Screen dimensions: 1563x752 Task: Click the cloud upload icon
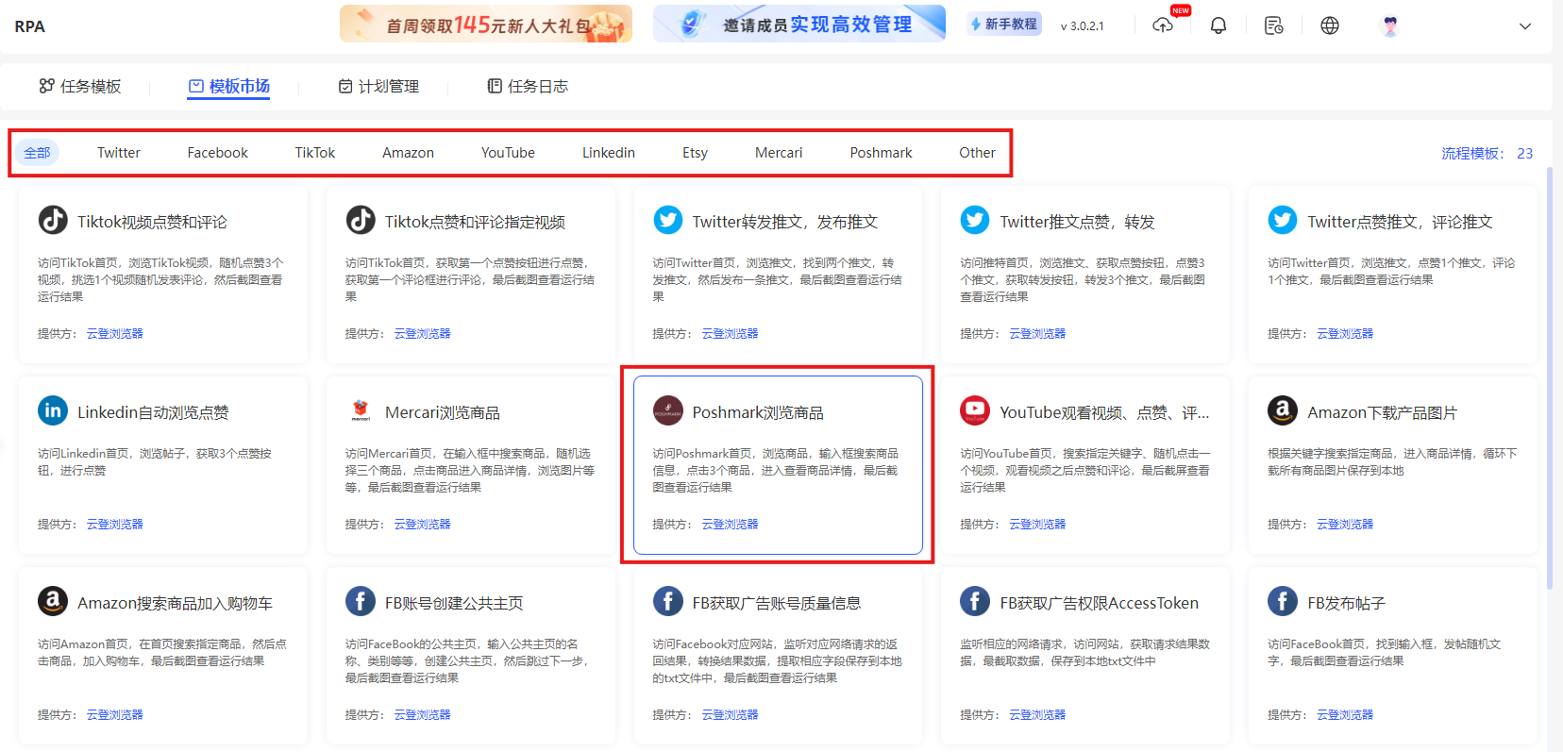(1163, 25)
